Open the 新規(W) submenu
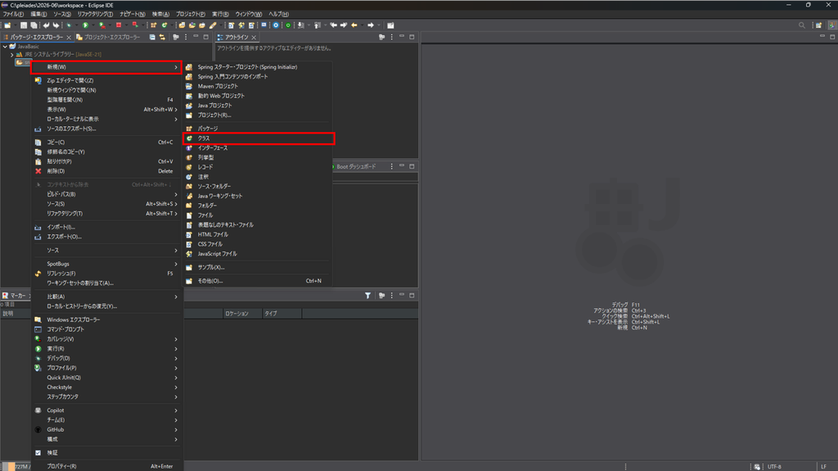Image resolution: width=838 pixels, height=471 pixels. click(x=106, y=67)
